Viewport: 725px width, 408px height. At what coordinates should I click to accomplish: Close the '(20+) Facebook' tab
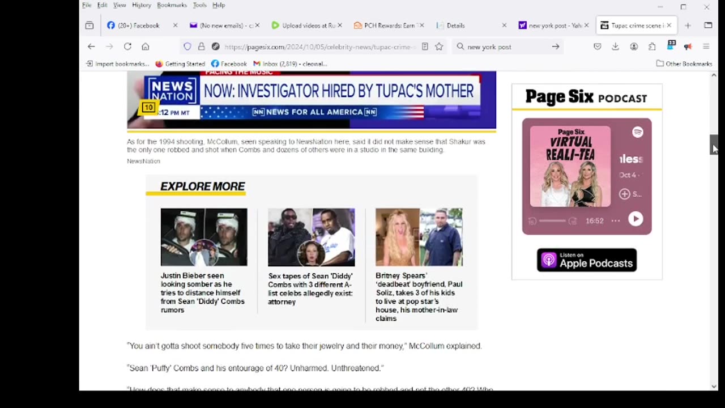coord(175,25)
